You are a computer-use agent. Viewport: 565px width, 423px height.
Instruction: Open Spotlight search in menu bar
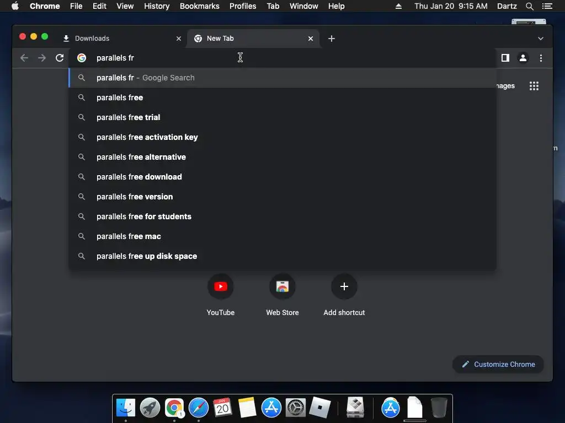tap(529, 6)
